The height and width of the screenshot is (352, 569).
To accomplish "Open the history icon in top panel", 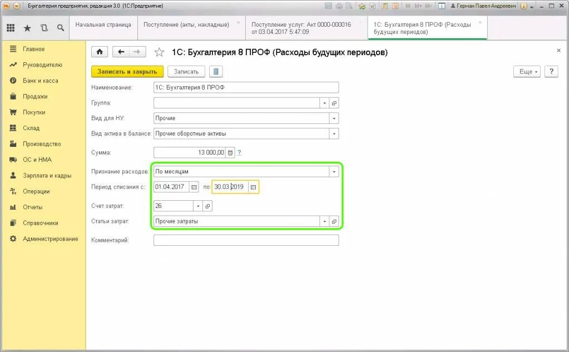I will tap(44, 28).
